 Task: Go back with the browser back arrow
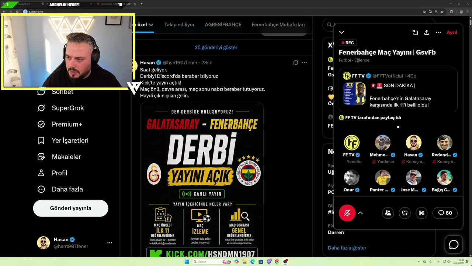coord(4,11)
